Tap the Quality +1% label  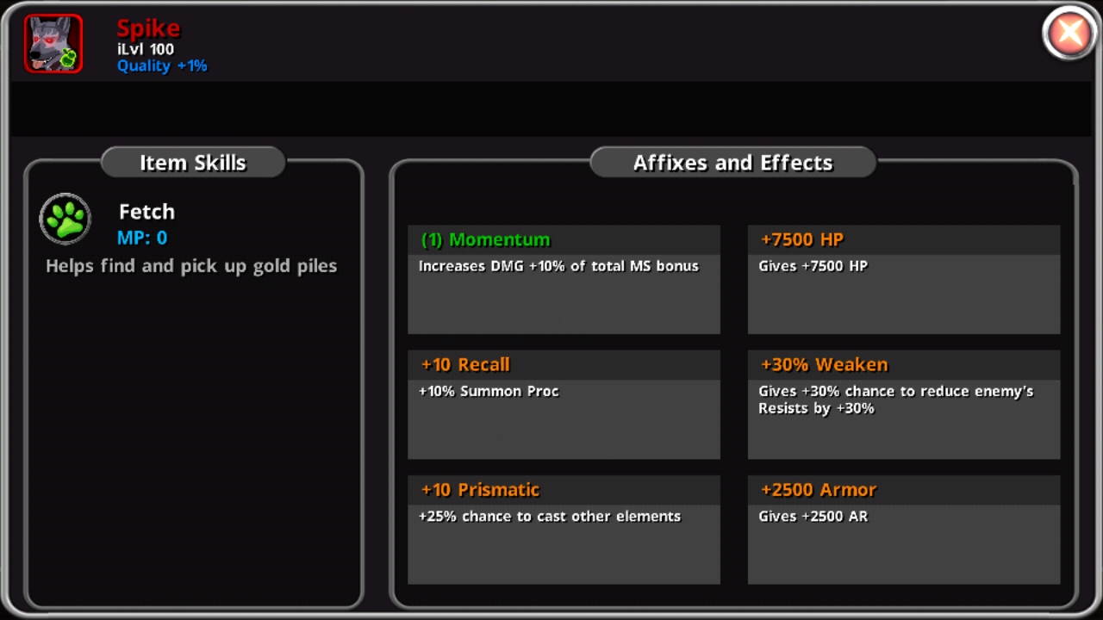coord(162,66)
